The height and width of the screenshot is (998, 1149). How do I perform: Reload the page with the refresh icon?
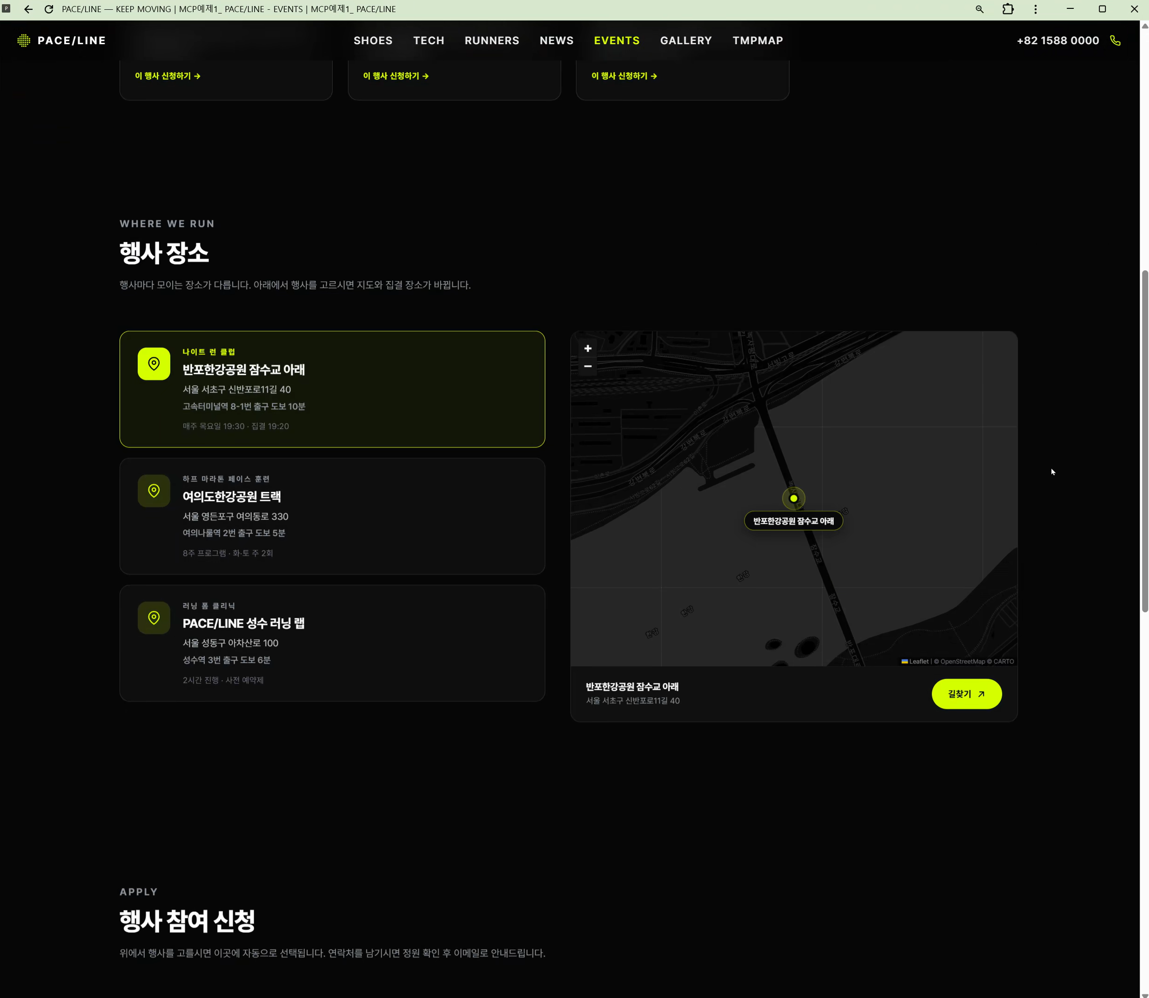49,9
